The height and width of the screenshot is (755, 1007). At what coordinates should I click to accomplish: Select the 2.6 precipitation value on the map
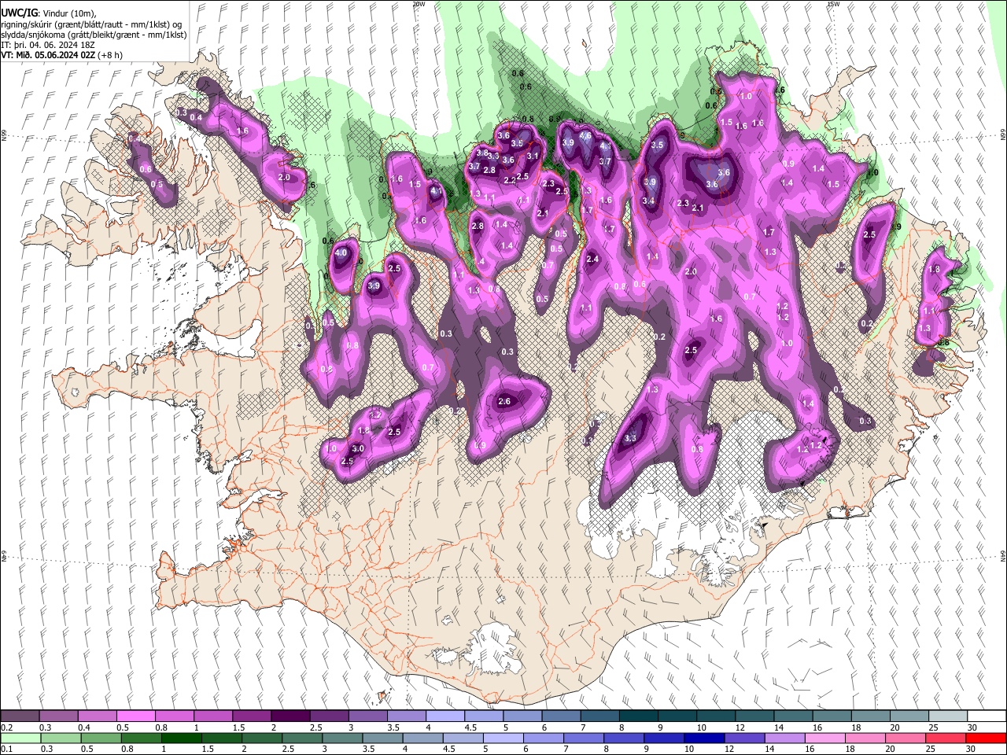[504, 401]
